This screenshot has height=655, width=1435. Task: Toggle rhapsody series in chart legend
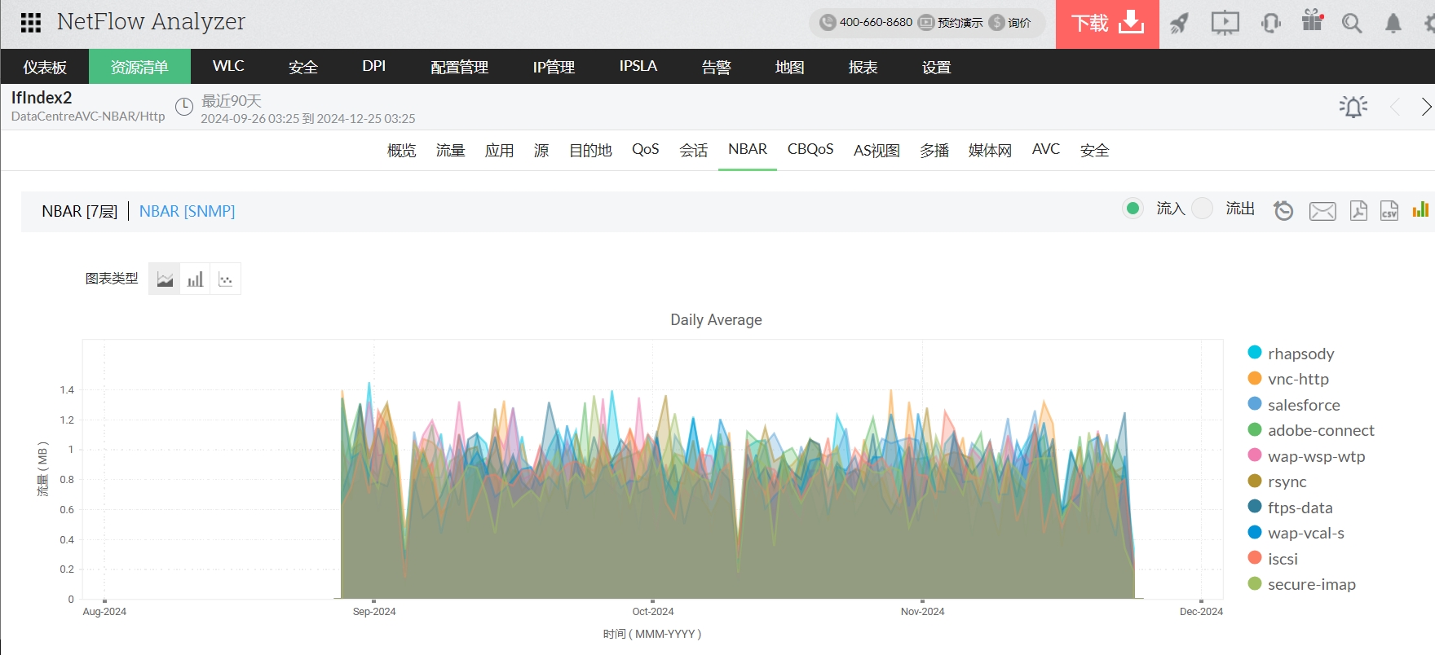1300,354
